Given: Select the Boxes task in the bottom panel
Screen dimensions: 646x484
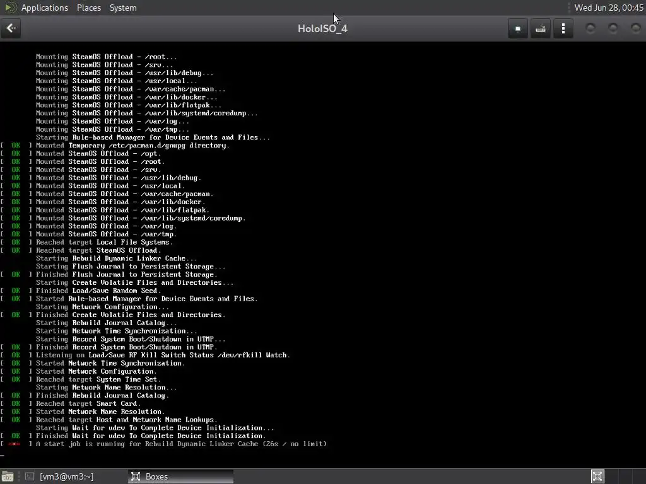Looking at the screenshot, I should 180,476.
